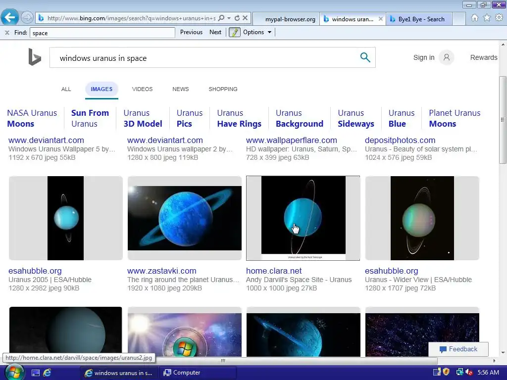Select the Uranus 3D Model suggestion
The width and height of the screenshot is (507, 380).
tap(143, 118)
